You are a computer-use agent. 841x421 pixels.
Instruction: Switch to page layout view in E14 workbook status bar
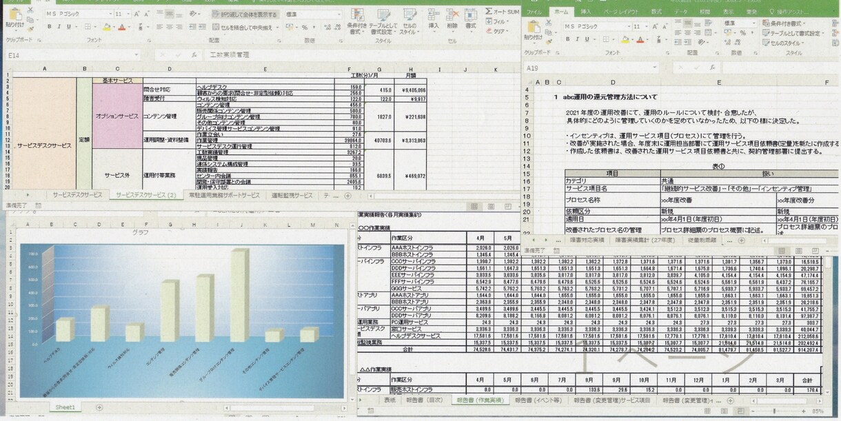point(491,206)
